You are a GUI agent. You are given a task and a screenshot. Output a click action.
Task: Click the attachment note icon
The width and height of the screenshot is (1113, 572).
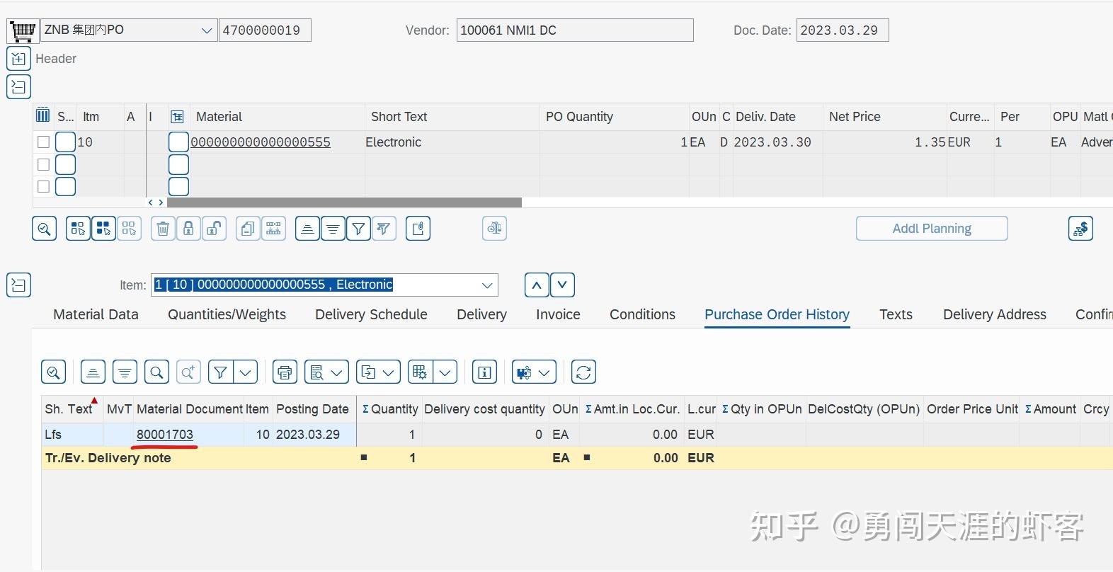click(418, 229)
